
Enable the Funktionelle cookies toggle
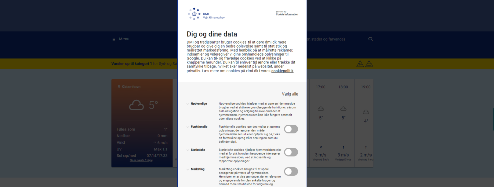[291, 129]
